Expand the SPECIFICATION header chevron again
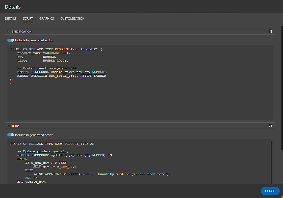Viewport: 283px width, 198px height. (8, 31)
